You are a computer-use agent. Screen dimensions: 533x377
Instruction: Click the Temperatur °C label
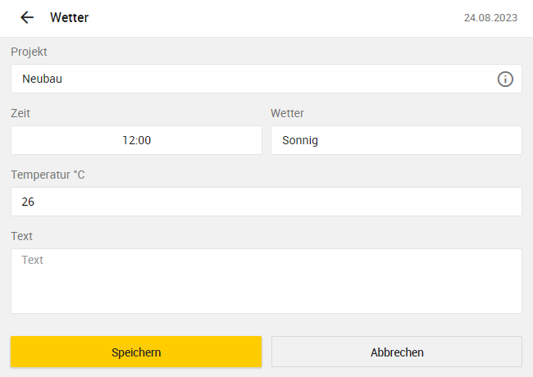(x=48, y=175)
